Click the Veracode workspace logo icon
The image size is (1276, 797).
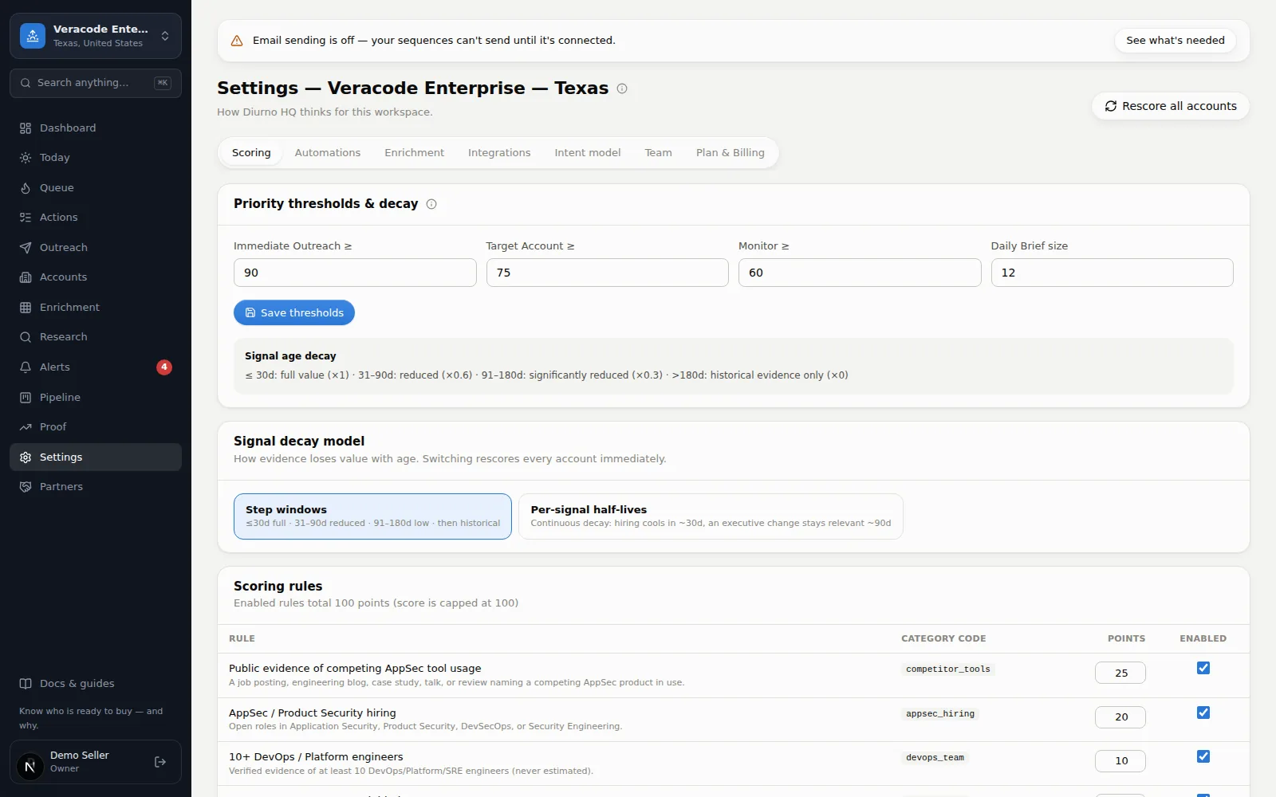pos(33,36)
